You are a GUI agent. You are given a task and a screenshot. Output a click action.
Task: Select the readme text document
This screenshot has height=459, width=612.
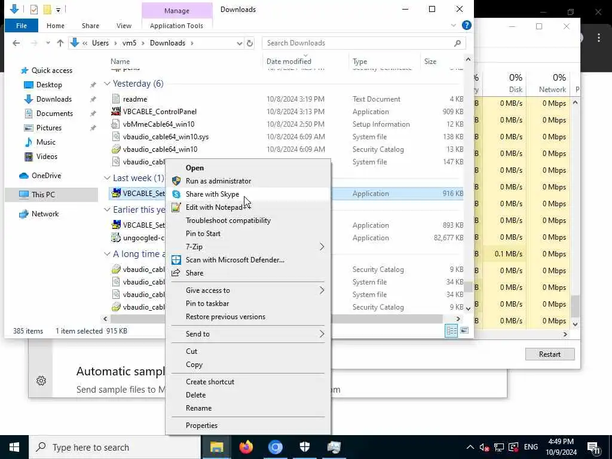point(134,99)
